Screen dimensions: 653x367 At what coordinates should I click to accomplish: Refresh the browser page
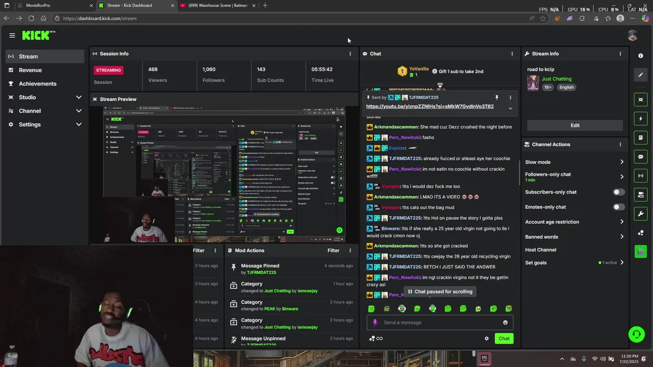[31, 18]
